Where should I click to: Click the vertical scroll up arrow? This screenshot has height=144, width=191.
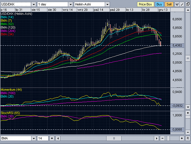(x=188, y=10)
